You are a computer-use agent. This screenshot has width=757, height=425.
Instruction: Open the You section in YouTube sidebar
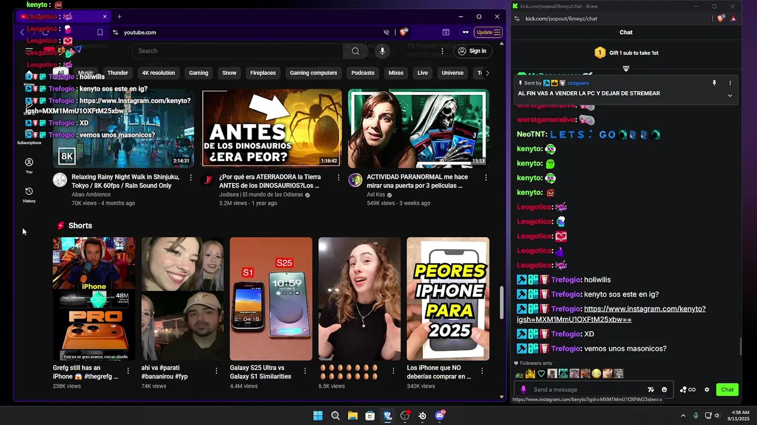(29, 165)
